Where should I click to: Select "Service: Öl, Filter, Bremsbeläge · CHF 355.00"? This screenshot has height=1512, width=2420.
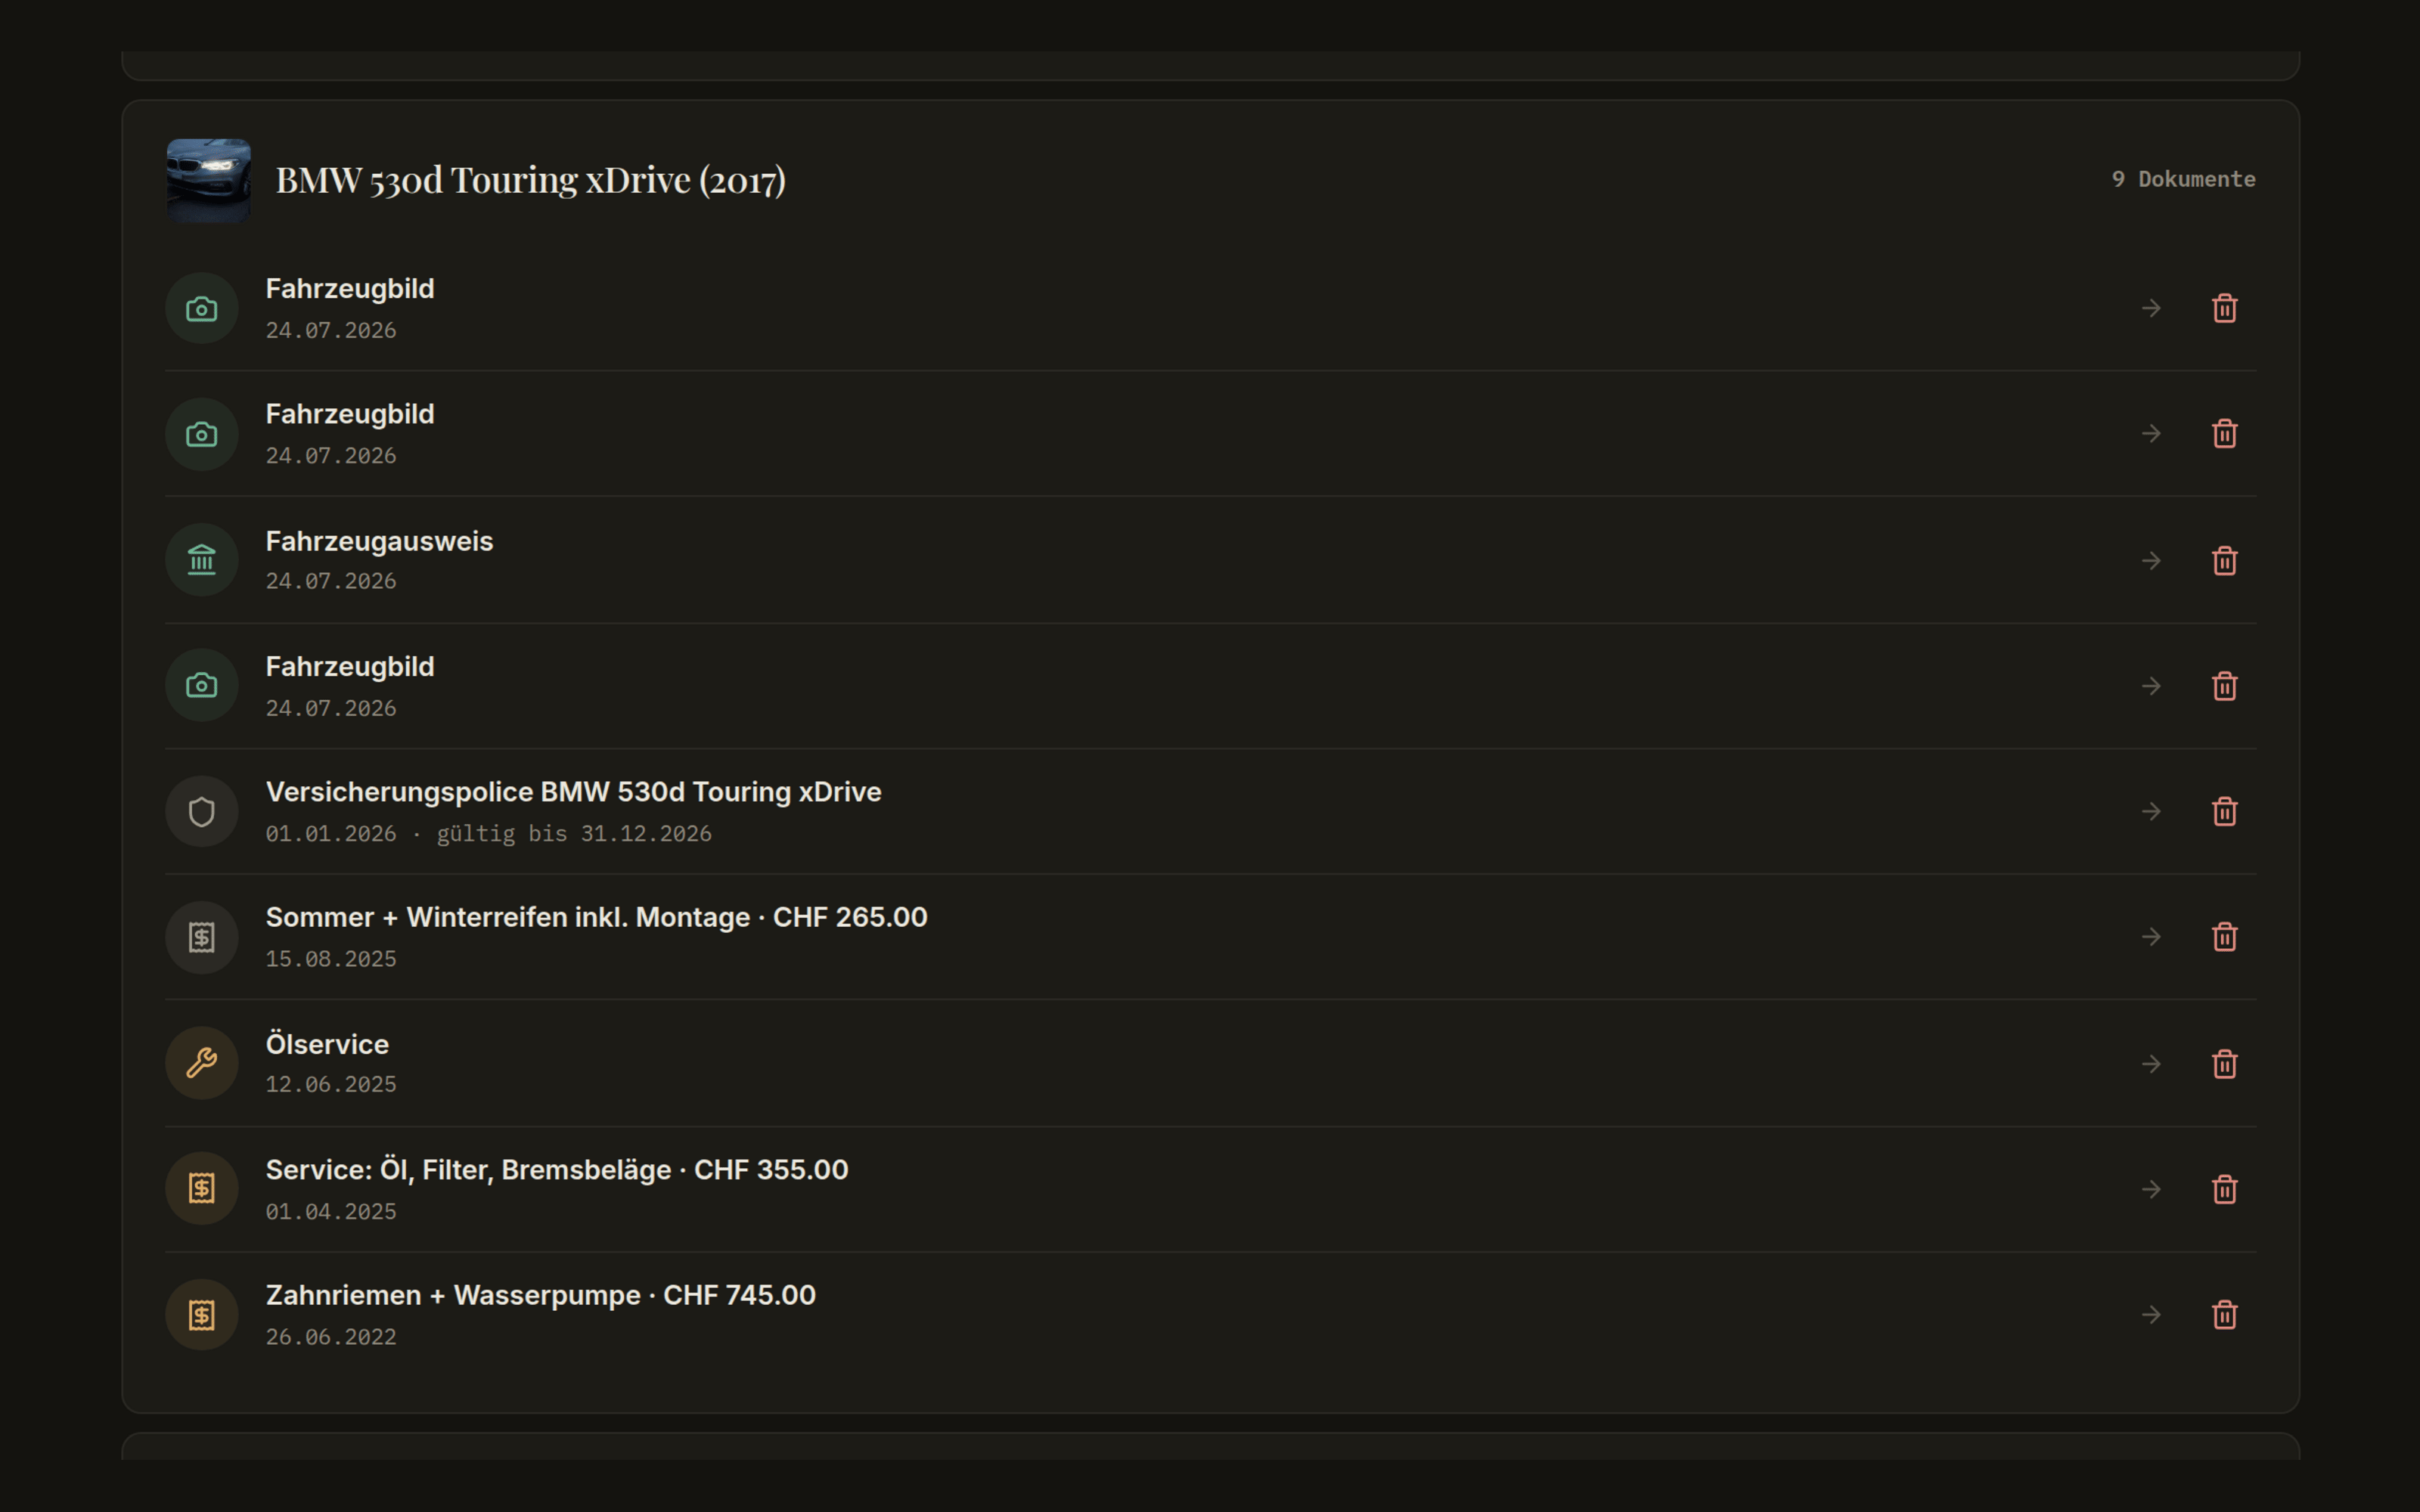(557, 1170)
